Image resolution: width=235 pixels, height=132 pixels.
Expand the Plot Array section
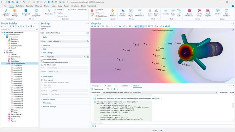coord(47,103)
